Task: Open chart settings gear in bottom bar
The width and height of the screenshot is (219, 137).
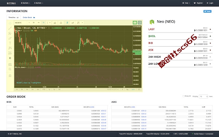Action: [139, 89]
